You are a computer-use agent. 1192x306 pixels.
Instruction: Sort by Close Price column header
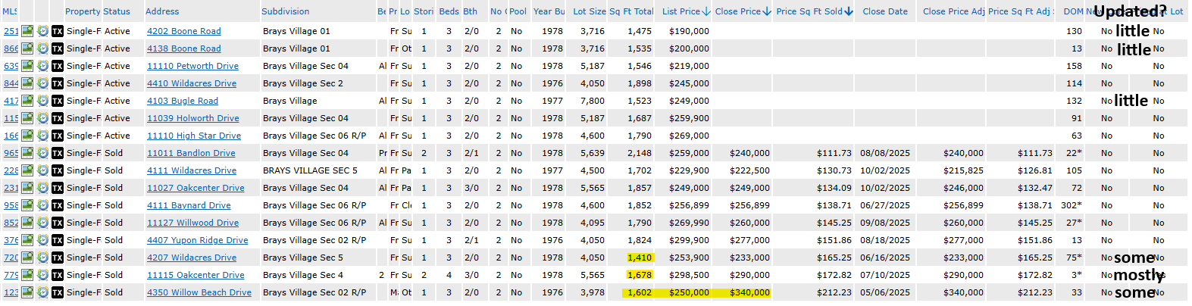(x=737, y=11)
